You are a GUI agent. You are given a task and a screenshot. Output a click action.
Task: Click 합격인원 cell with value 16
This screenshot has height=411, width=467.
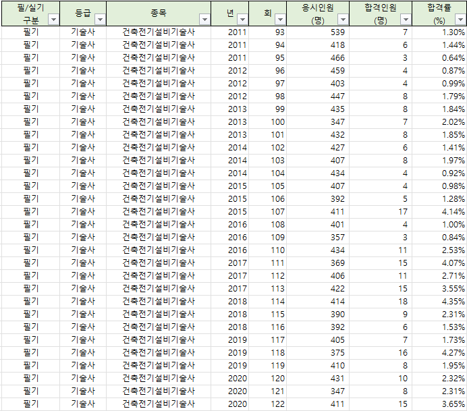click(x=381, y=352)
